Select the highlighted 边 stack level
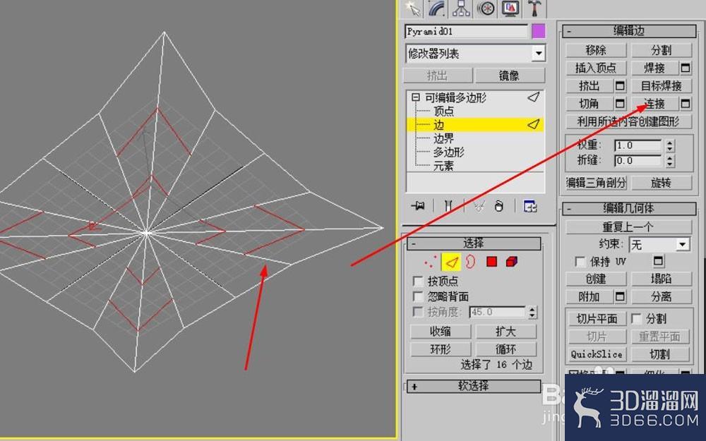This screenshot has width=706, height=441. pyautogui.click(x=475, y=125)
